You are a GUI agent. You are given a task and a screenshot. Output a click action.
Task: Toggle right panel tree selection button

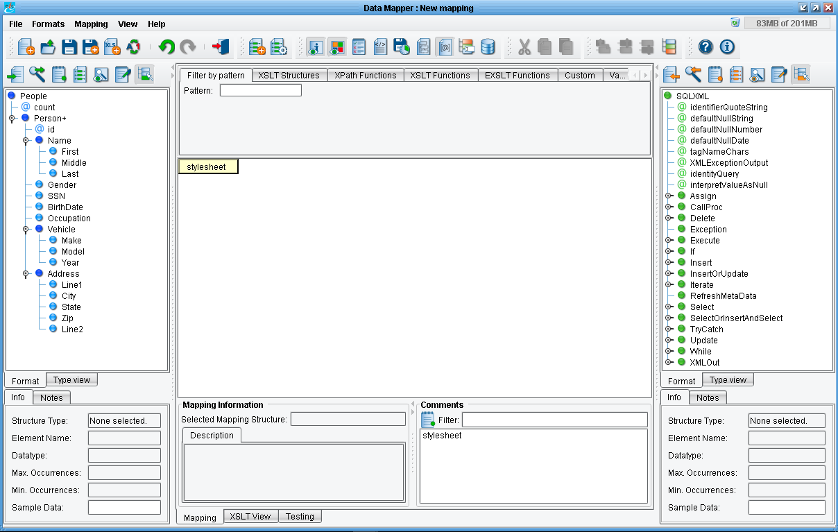(x=801, y=74)
